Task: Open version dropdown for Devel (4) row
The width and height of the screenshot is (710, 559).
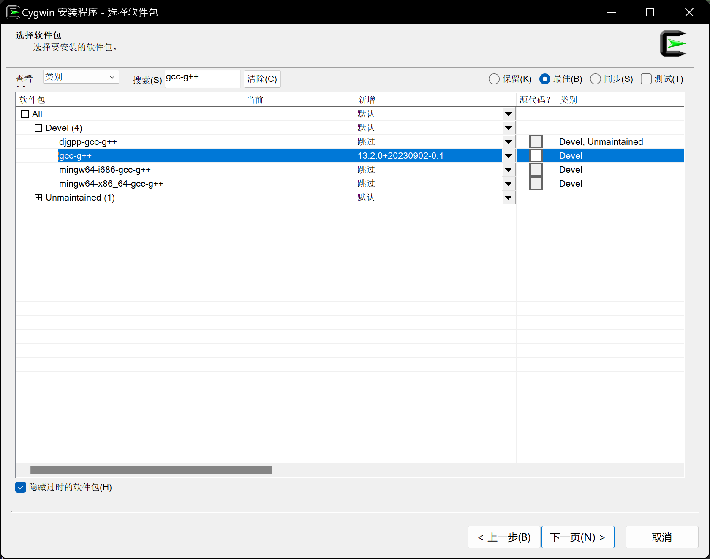Action: pyautogui.click(x=509, y=128)
